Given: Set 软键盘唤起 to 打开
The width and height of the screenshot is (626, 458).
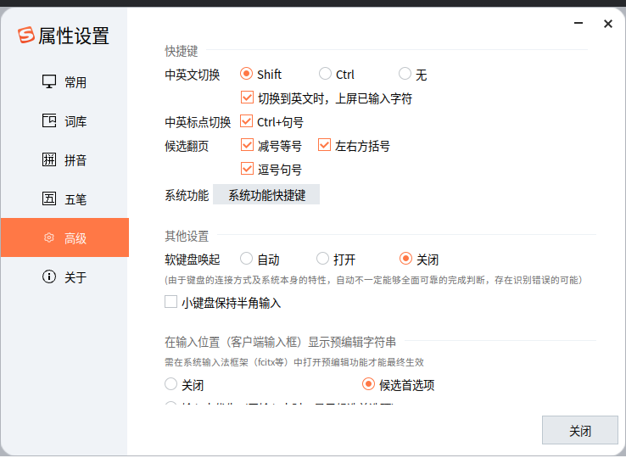Looking at the screenshot, I should pyautogui.click(x=322, y=259).
